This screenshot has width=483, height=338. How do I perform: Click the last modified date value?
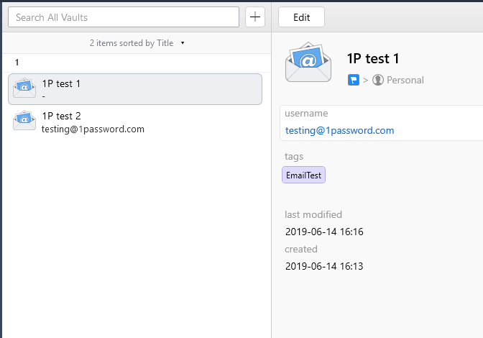(324, 232)
